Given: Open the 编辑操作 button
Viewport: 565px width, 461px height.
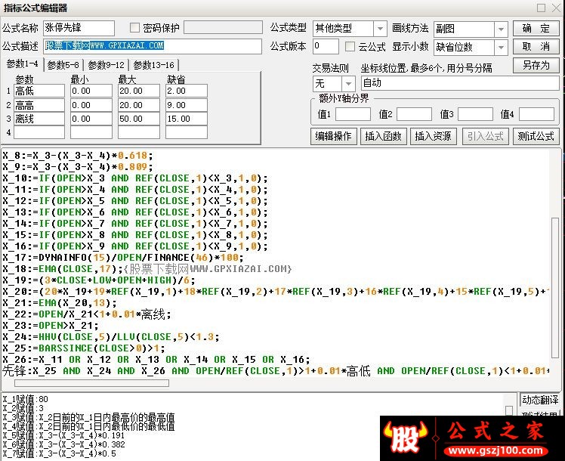Looking at the screenshot, I should [x=333, y=136].
